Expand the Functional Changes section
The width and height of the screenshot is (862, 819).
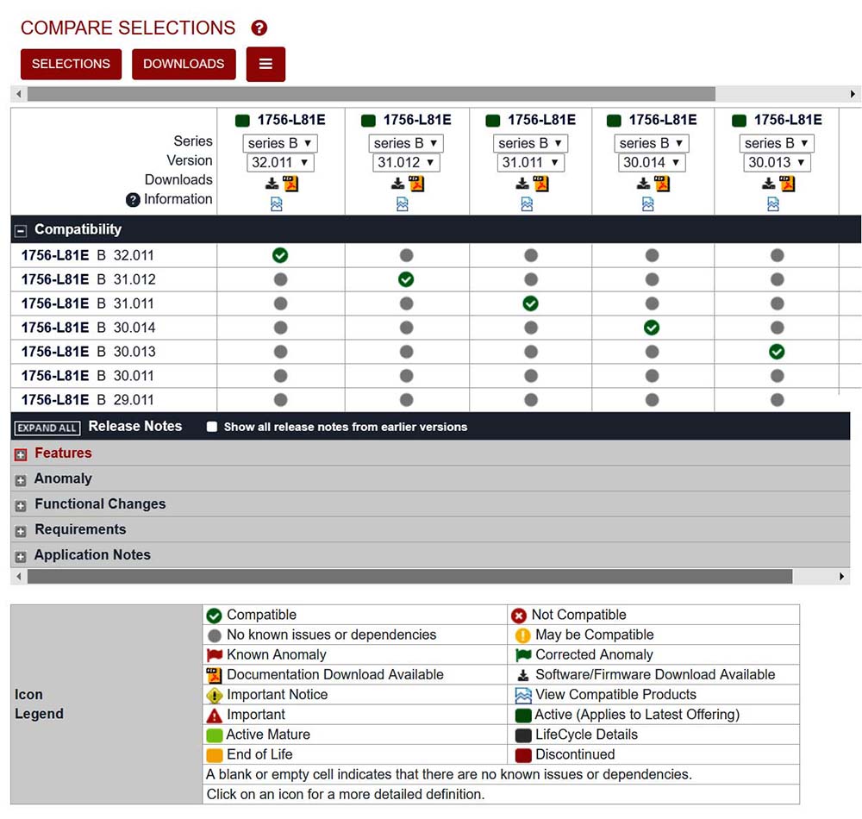(21, 506)
